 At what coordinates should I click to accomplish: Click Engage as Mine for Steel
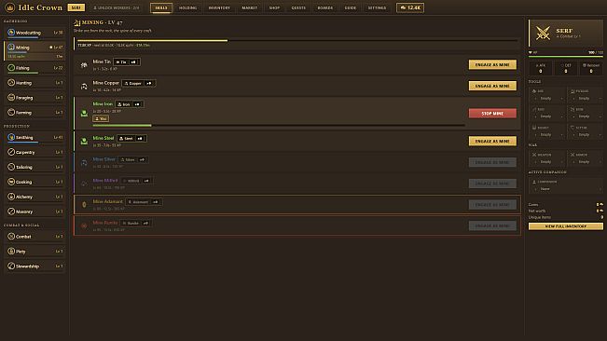click(x=492, y=141)
